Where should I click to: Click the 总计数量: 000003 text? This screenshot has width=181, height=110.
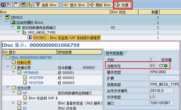click(x=76, y=68)
